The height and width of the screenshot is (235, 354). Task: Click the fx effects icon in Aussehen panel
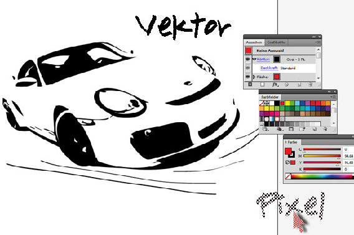(275, 85)
